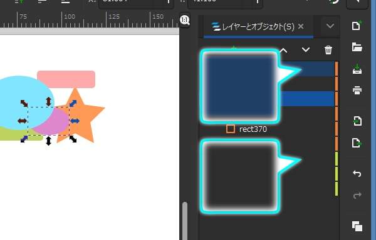Click the canvas vertical scrollbar thumb
The height and width of the screenshot is (240, 376).
tap(185, 221)
